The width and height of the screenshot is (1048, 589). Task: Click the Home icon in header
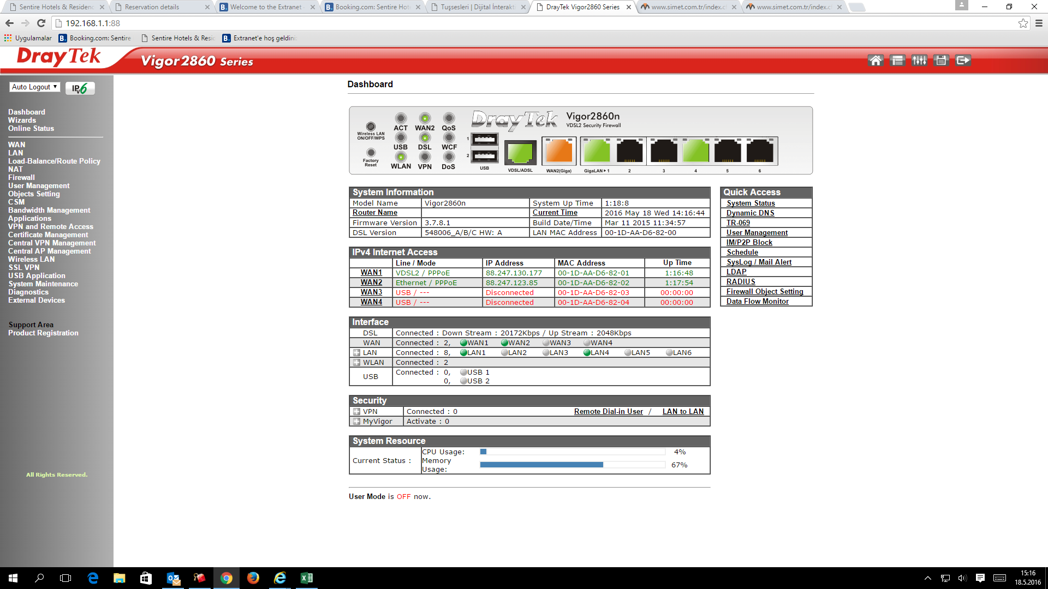coord(876,61)
